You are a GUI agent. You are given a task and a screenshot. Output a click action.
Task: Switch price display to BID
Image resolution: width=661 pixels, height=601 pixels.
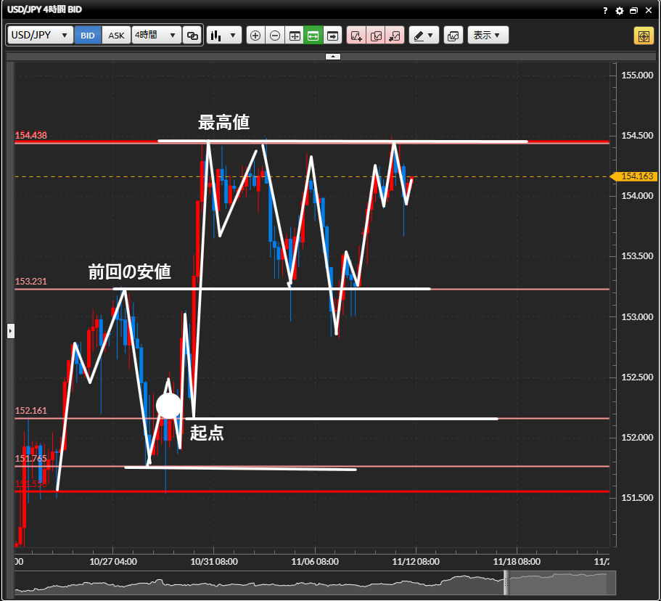pyautogui.click(x=88, y=35)
